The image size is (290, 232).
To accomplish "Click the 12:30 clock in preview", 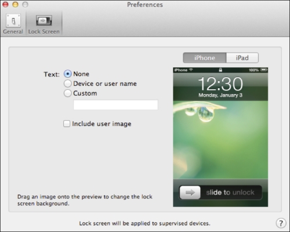I will tap(220, 84).
